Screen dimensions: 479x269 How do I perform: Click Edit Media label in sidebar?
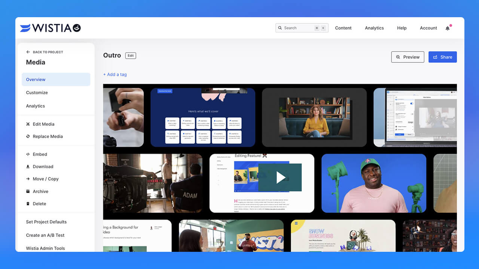pos(43,124)
